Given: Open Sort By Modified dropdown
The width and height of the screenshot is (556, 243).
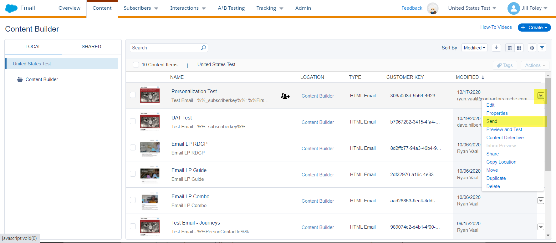Looking at the screenshot, I should click(x=474, y=48).
